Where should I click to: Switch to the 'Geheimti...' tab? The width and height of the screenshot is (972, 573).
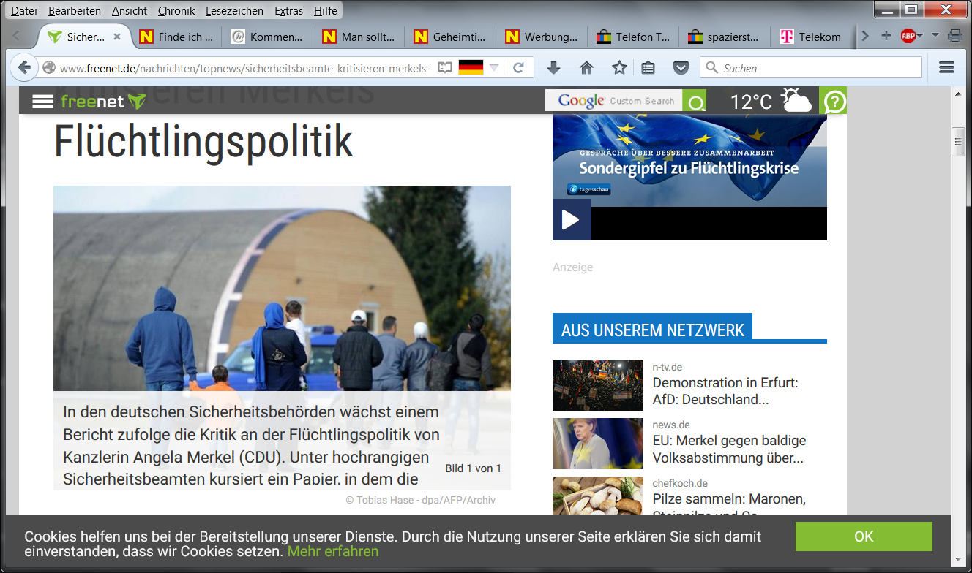pos(451,37)
